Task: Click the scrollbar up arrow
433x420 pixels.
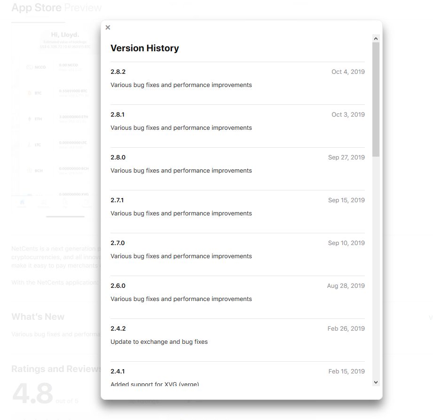Action: pyautogui.click(x=375, y=39)
